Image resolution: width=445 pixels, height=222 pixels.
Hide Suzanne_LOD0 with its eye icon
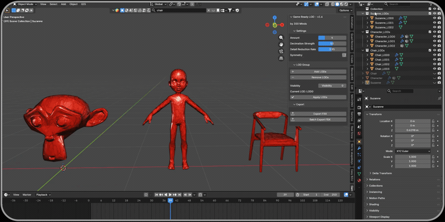pyautogui.click(x=434, y=18)
